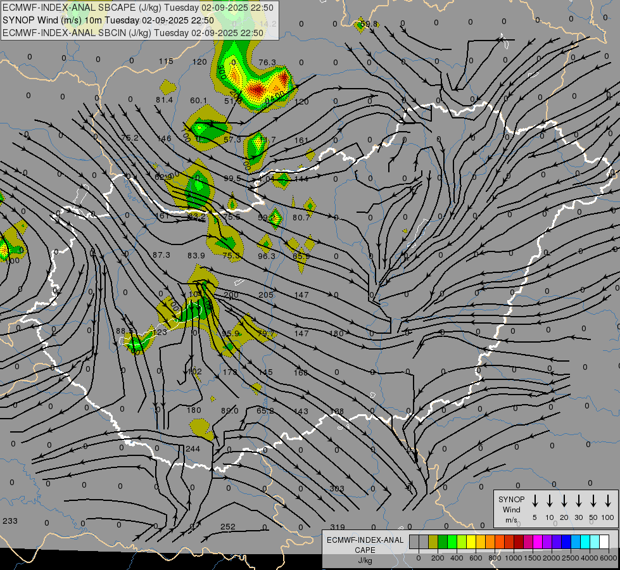Click the map value 60.1

pos(198,101)
